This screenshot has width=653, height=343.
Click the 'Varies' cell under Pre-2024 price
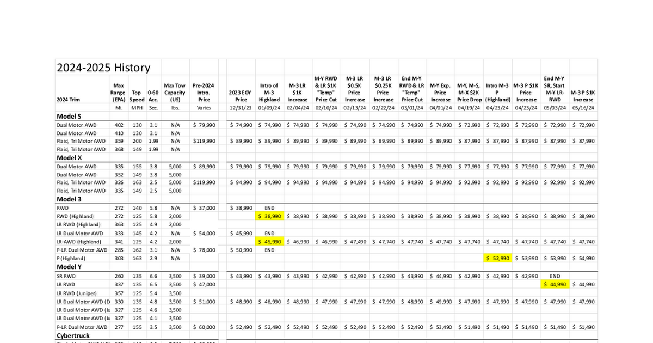pyautogui.click(x=205, y=108)
